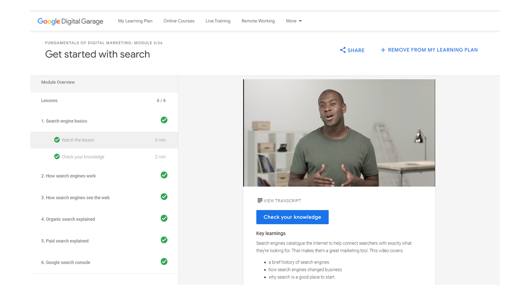Open My Learning Plan

tap(135, 21)
